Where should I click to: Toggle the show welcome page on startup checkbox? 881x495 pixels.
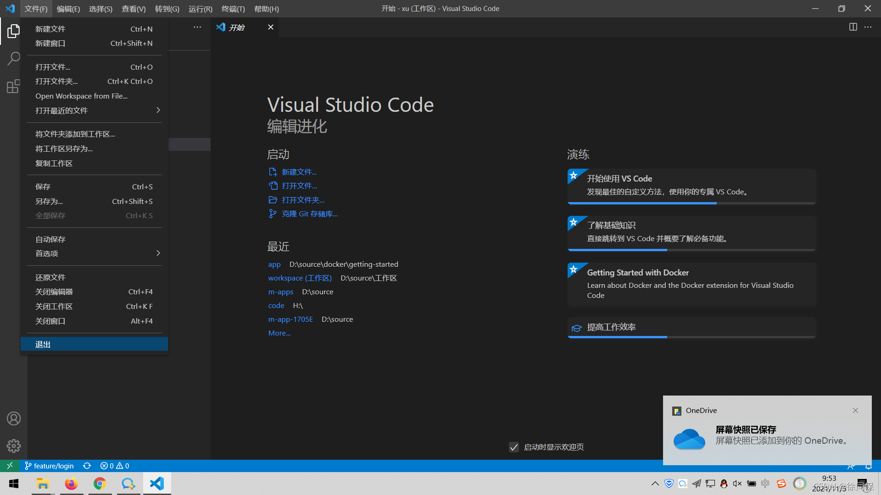pos(514,447)
